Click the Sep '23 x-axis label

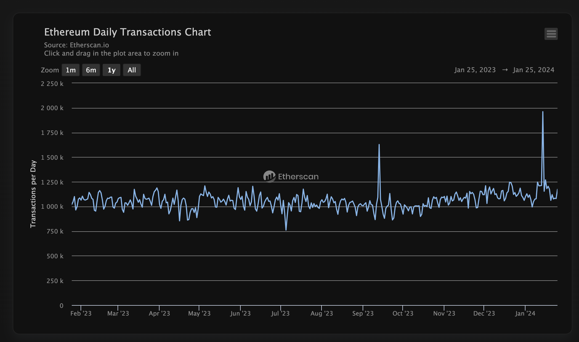[363, 313]
